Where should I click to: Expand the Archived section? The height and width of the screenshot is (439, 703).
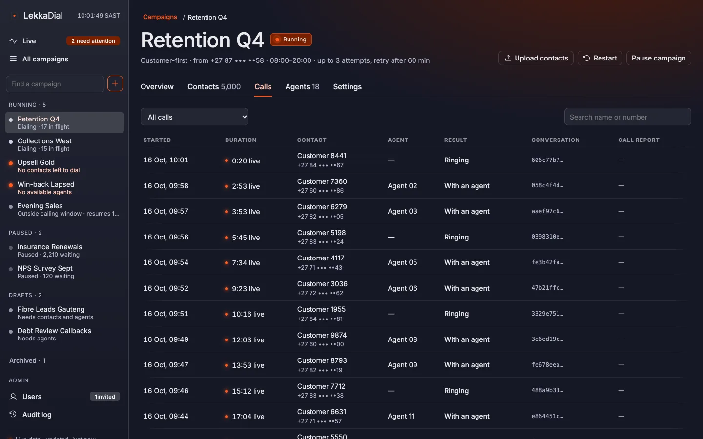tap(27, 360)
